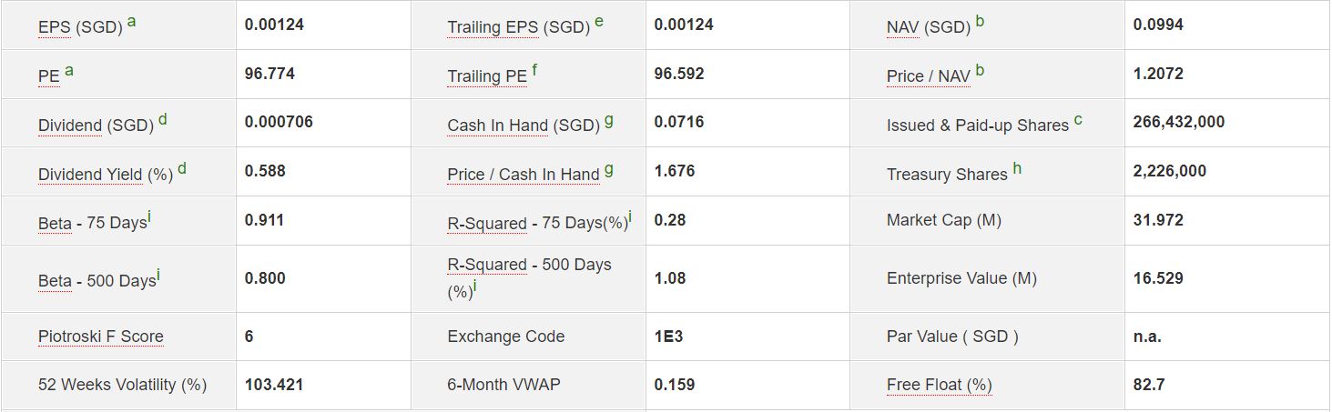
Task: Click the Dividend (SGD) label
Action: point(96,126)
